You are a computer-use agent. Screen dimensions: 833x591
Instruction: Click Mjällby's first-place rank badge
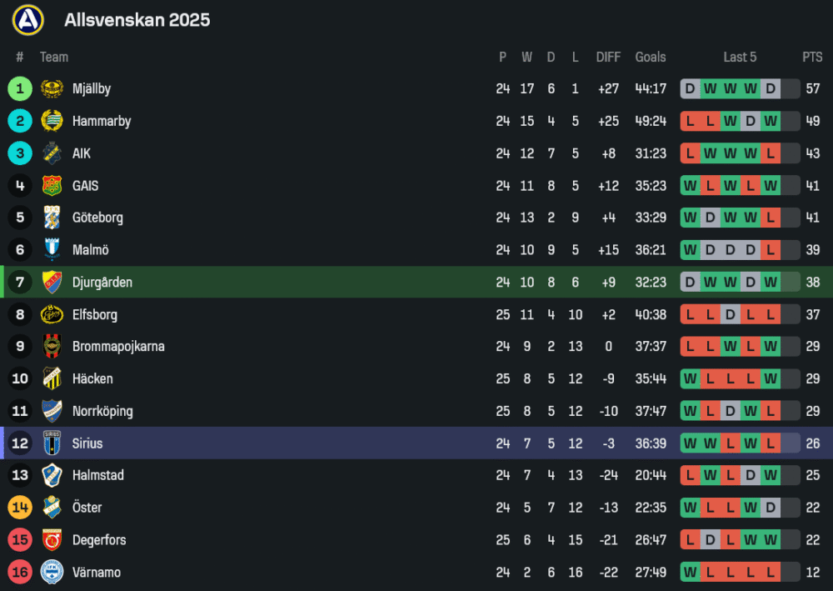point(20,88)
